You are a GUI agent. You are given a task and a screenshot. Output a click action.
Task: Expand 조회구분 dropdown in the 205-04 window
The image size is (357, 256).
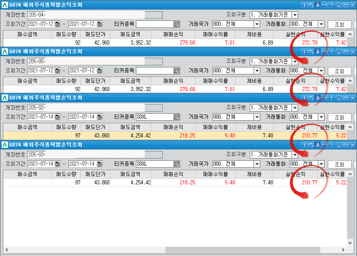(295, 15)
